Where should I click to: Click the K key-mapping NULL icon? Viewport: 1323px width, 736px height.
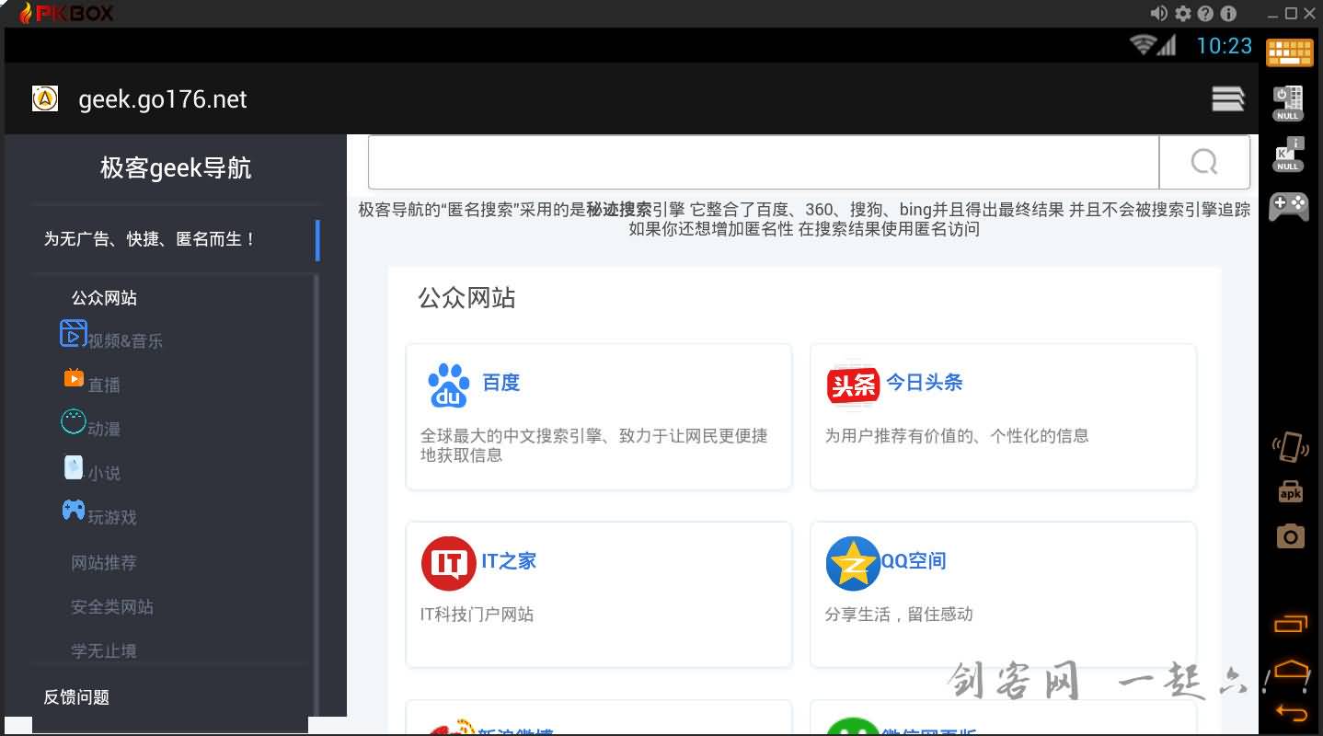pyautogui.click(x=1288, y=154)
